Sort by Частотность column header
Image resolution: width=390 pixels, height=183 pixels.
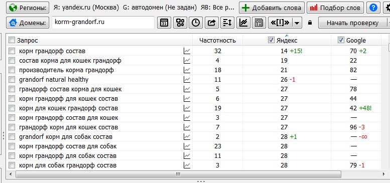(x=217, y=40)
